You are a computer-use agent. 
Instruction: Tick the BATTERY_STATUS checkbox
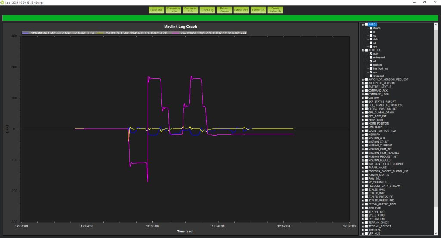(x=366, y=87)
